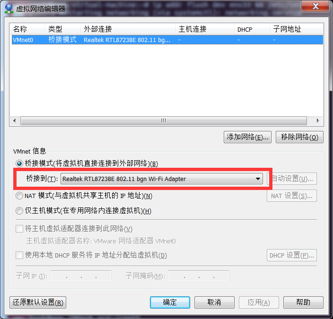Image resolution: width=333 pixels, height=319 pixels.
Task: Close the virtual network editor window
Action: 315,6
